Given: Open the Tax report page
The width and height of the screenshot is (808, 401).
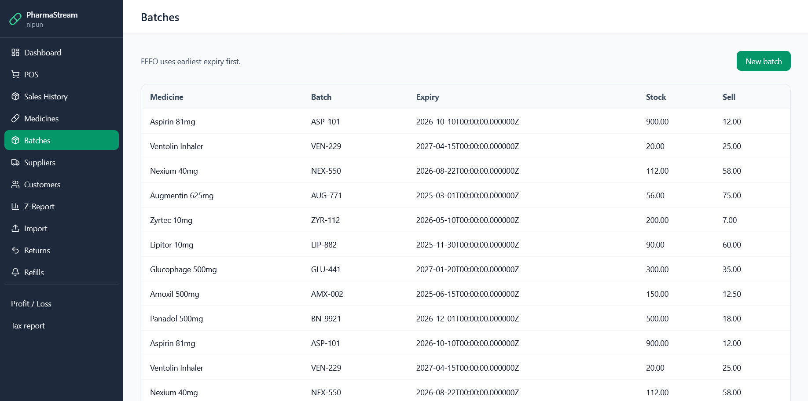Looking at the screenshot, I should coord(28,326).
